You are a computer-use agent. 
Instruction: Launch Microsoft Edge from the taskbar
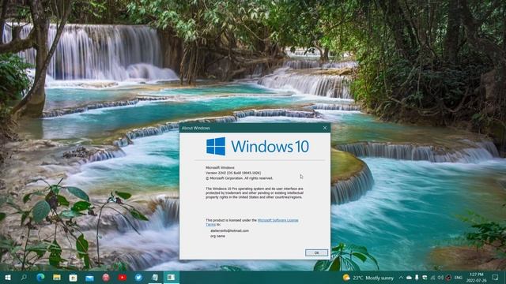pos(40,277)
